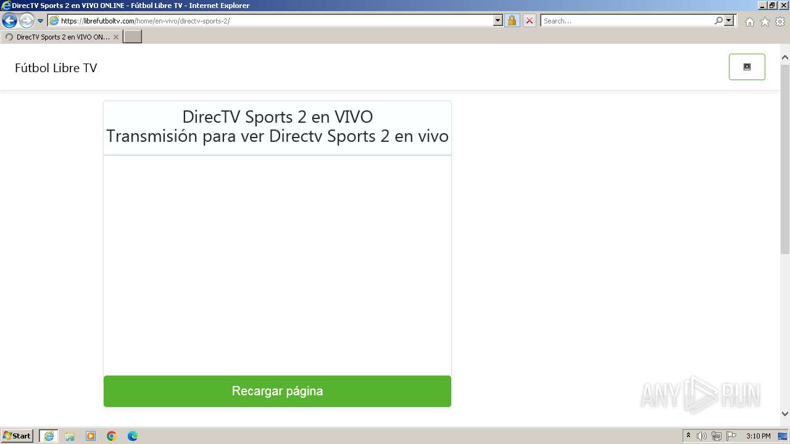
Task: Open the search provider dropdown arrow
Action: pyautogui.click(x=730, y=21)
